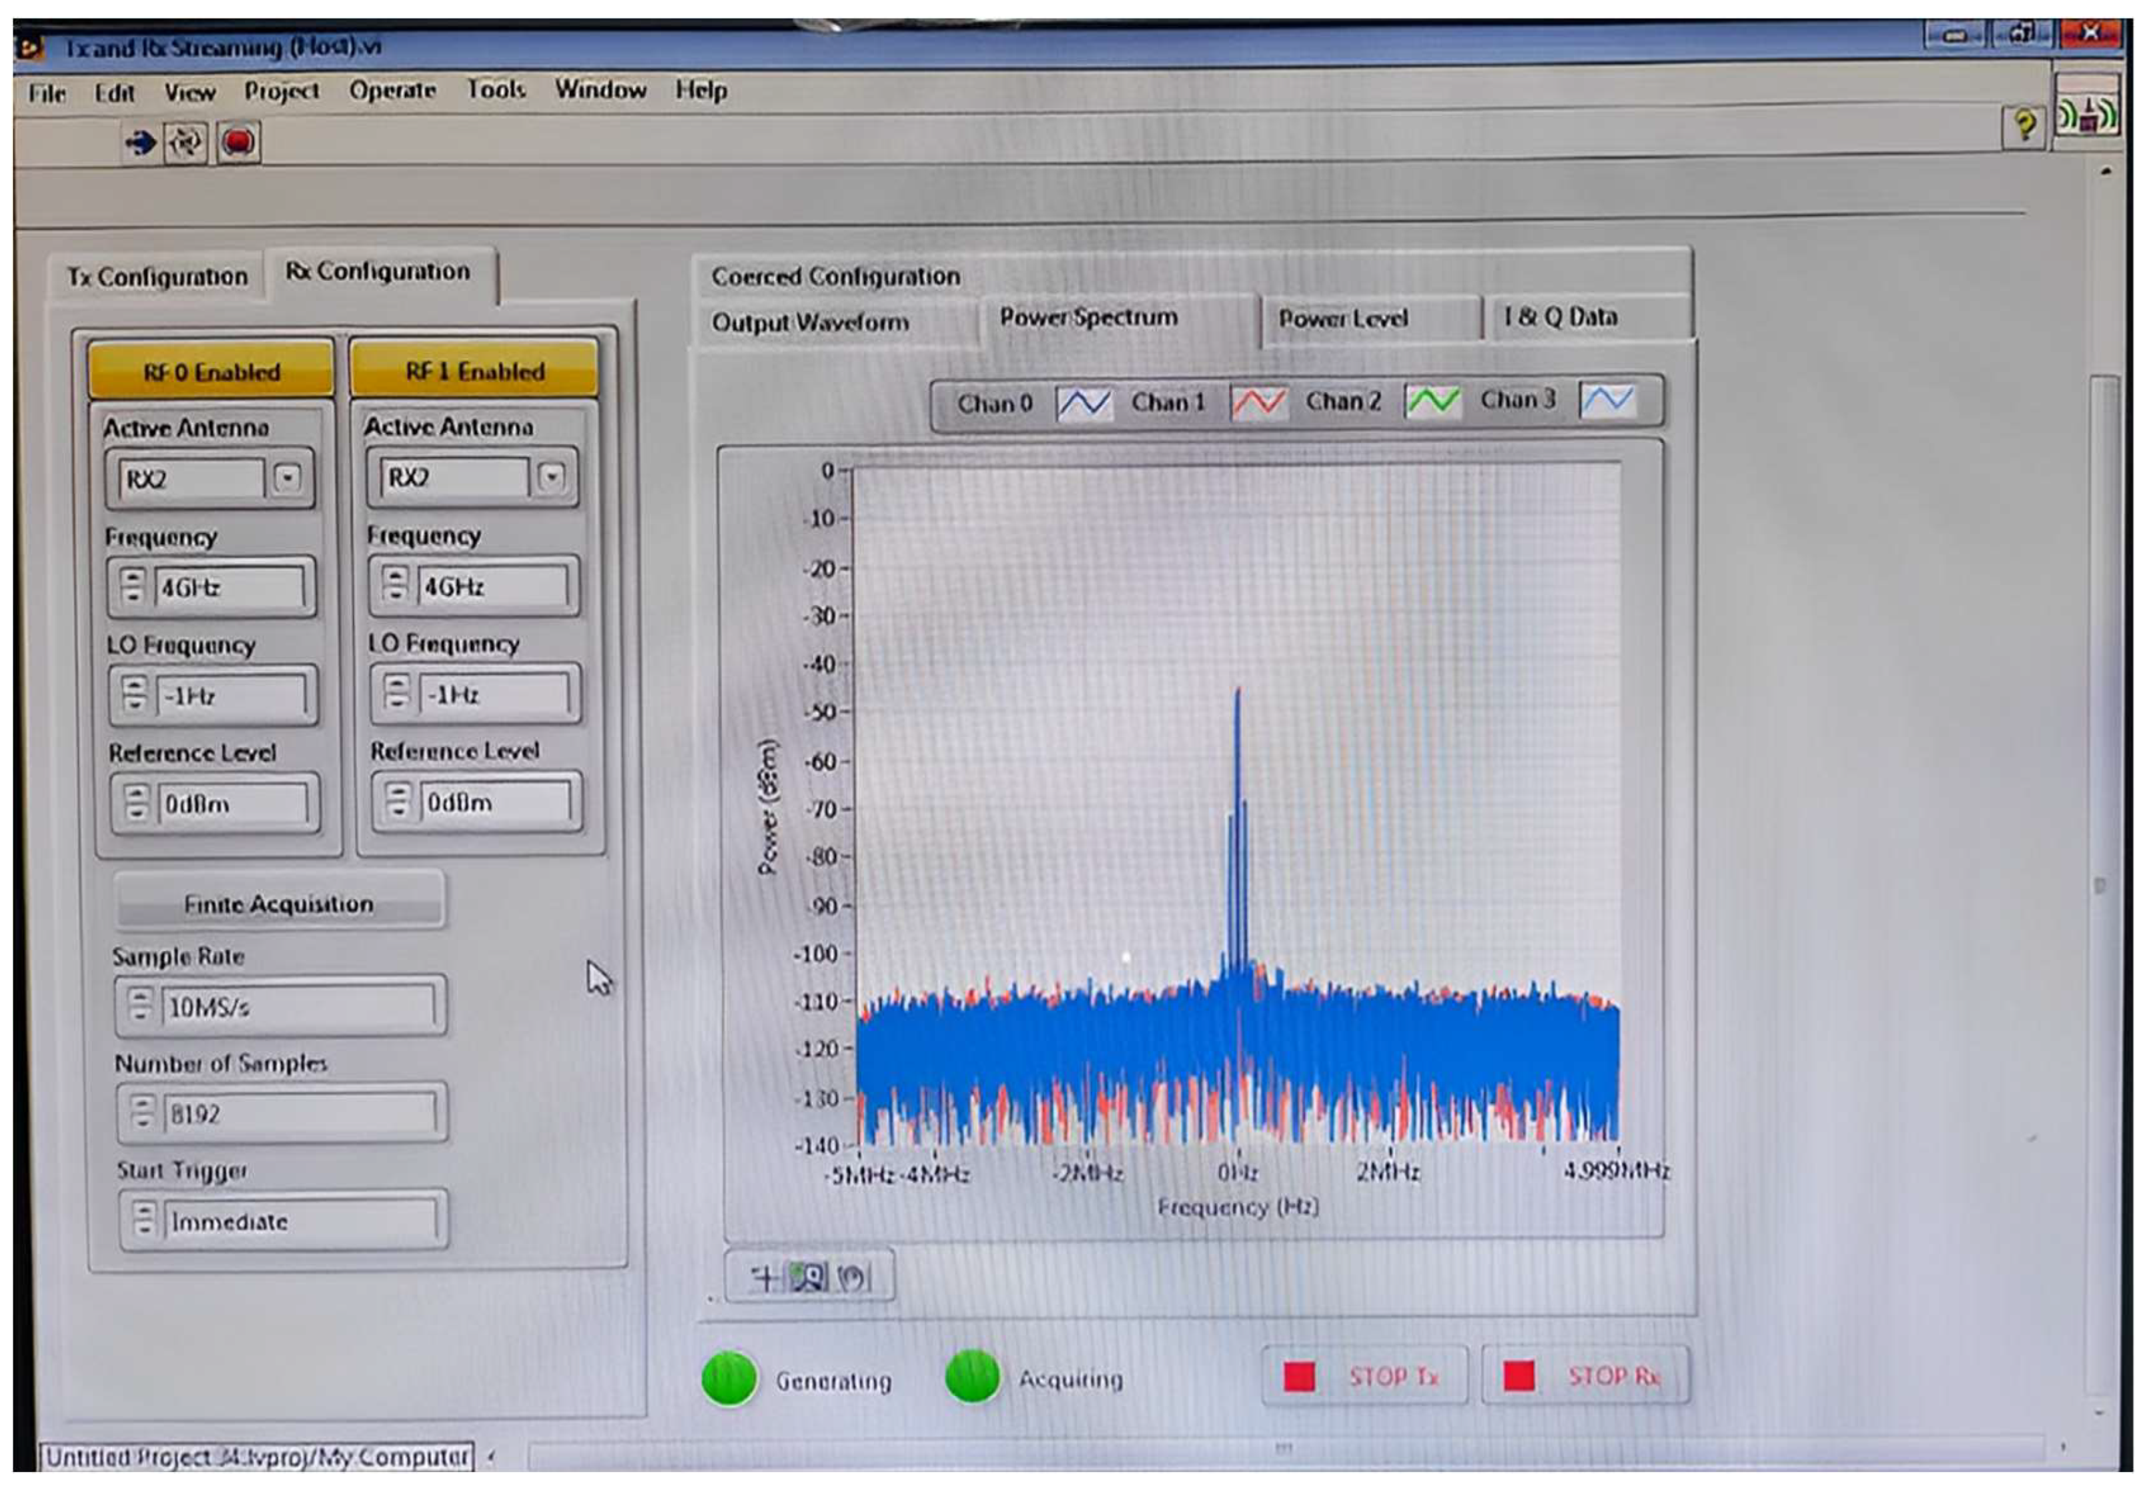Click the STOP Rx button

[x=1585, y=1376]
